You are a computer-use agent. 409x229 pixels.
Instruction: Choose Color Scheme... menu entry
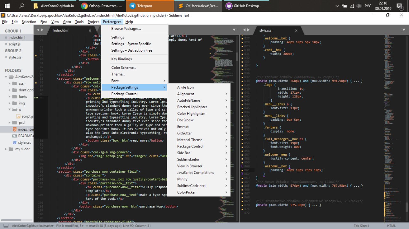point(135,68)
